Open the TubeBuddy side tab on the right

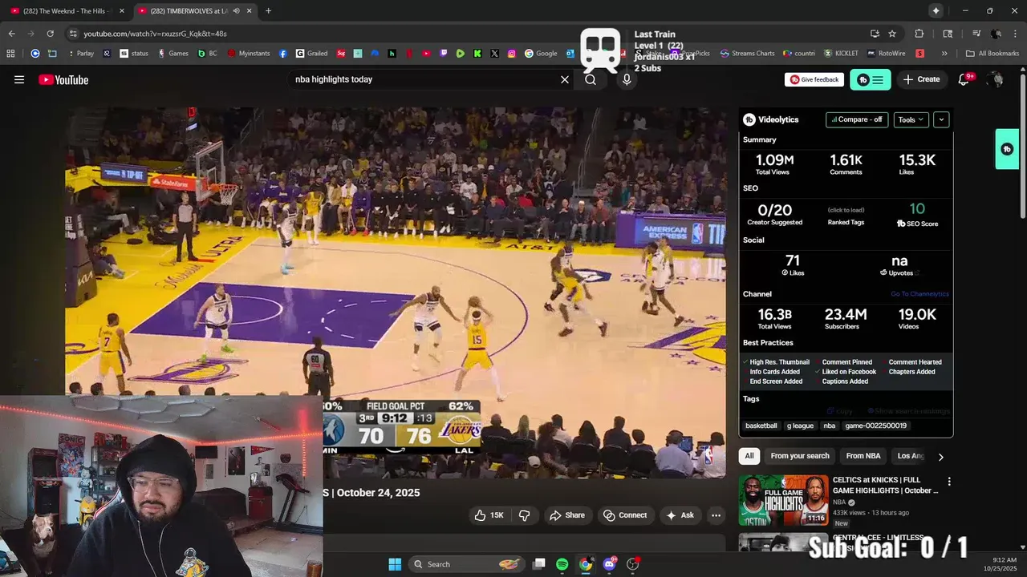[1007, 149]
